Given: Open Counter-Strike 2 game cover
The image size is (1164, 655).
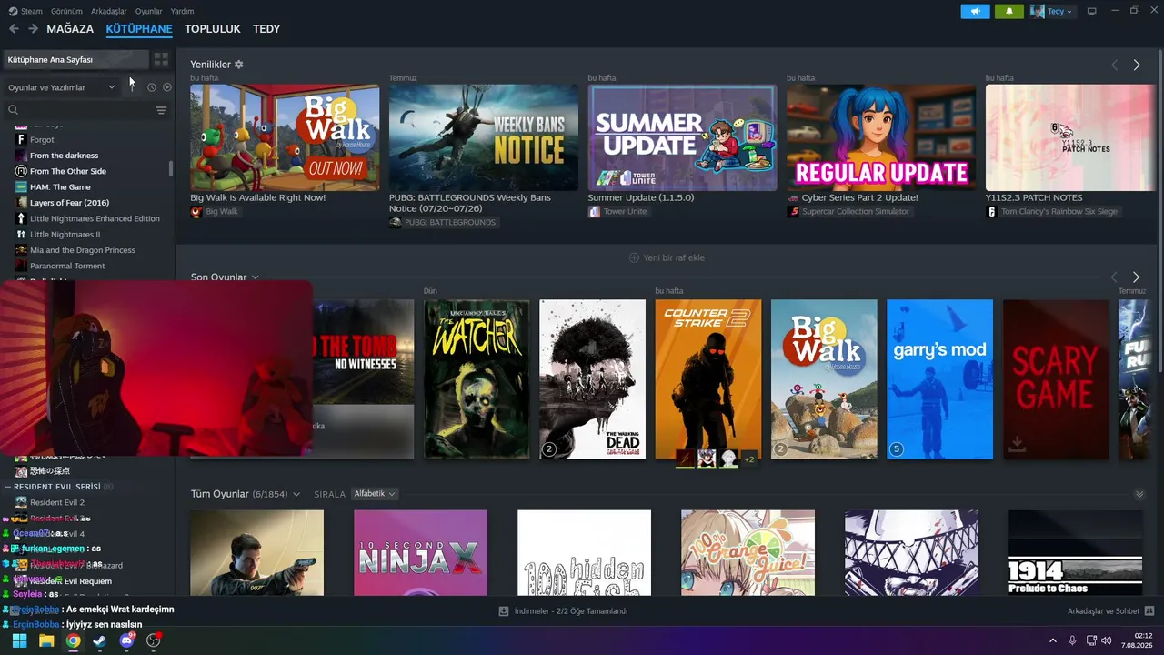Looking at the screenshot, I should click(708, 379).
